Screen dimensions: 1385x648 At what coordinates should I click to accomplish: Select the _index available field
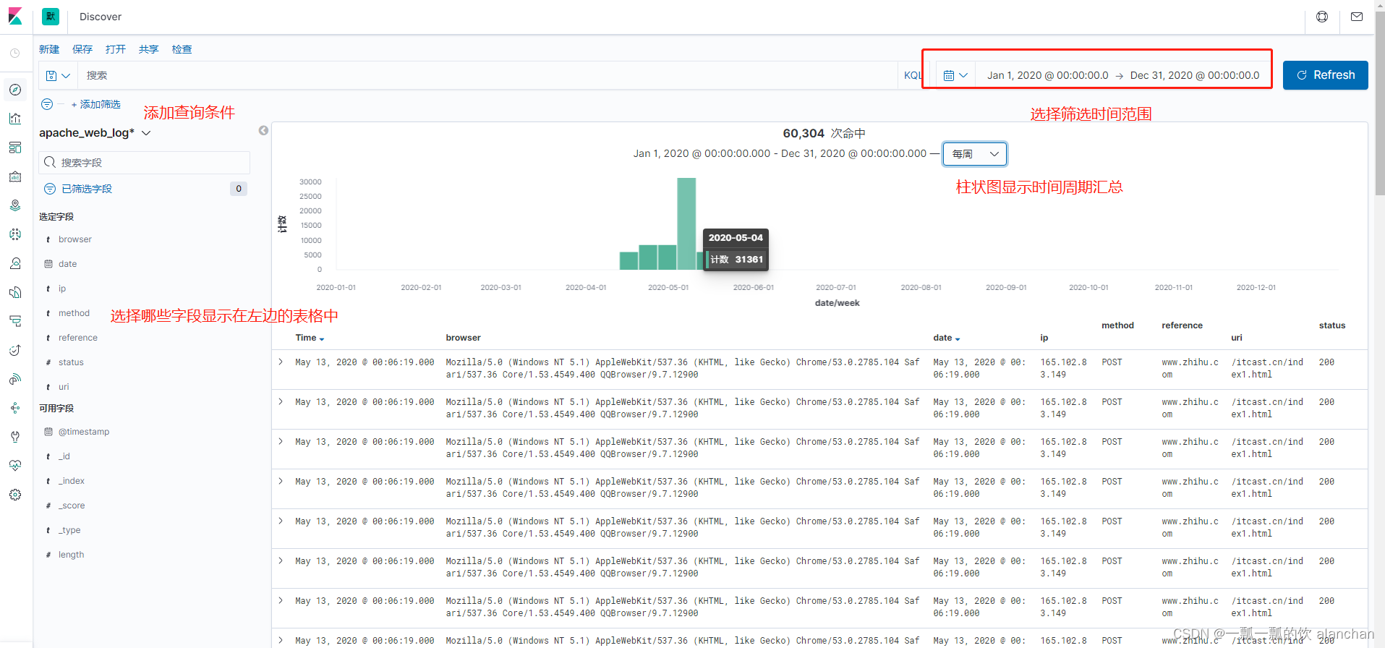(72, 481)
